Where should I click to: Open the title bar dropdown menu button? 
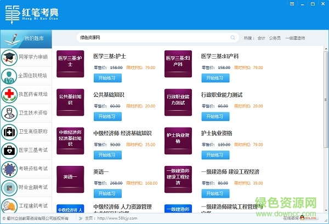pos(292,4)
